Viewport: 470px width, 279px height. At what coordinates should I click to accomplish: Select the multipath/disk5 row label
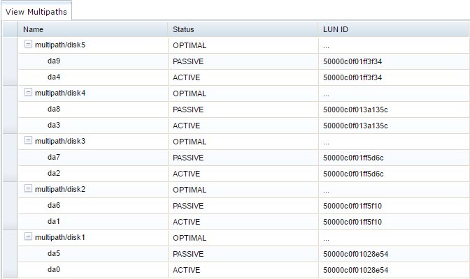(x=60, y=45)
